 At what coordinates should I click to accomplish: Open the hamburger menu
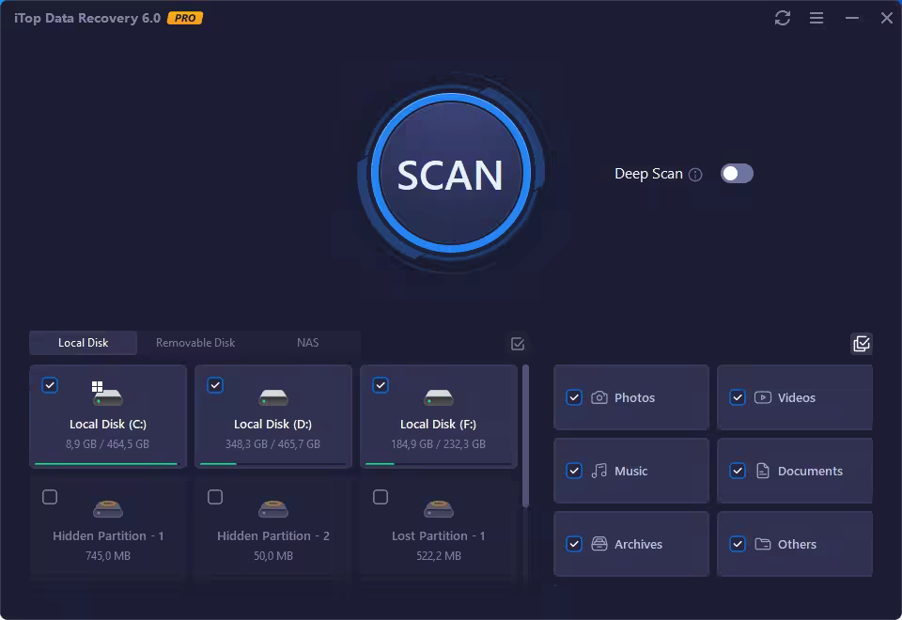816,18
